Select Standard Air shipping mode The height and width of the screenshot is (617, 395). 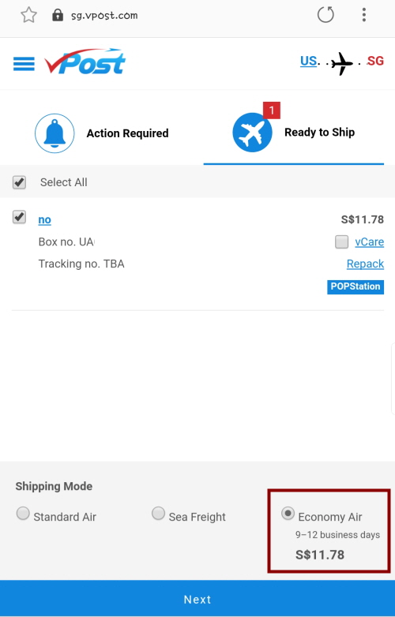pos(23,514)
